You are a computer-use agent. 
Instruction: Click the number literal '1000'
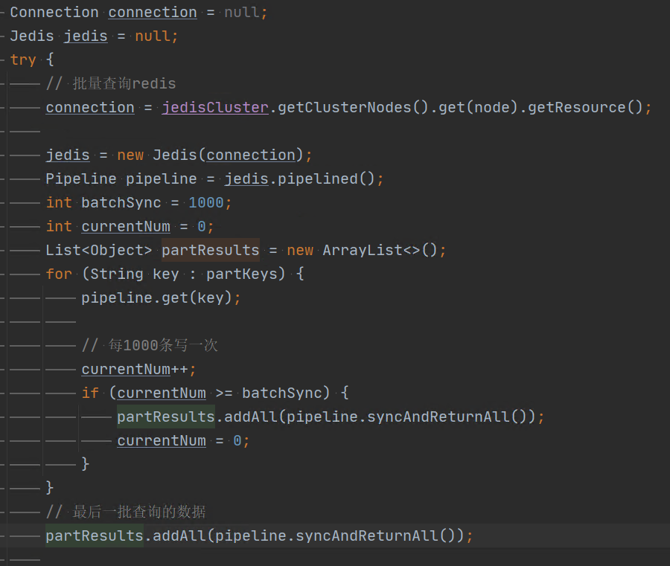(x=206, y=202)
